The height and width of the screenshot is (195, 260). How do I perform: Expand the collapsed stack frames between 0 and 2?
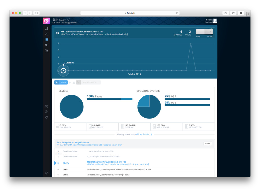point(58,154)
